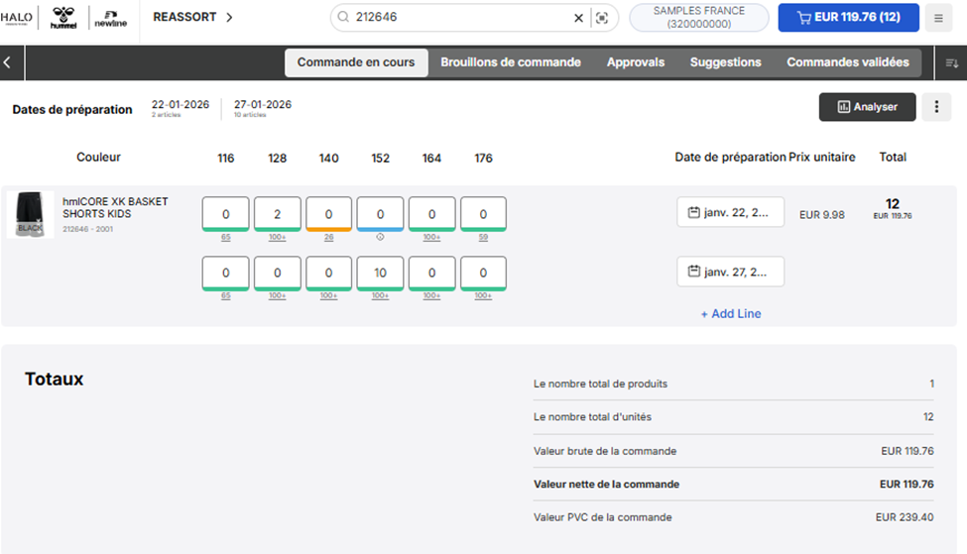Click the sort icon at right of tab bar
This screenshot has height=554, width=967.
click(x=952, y=62)
